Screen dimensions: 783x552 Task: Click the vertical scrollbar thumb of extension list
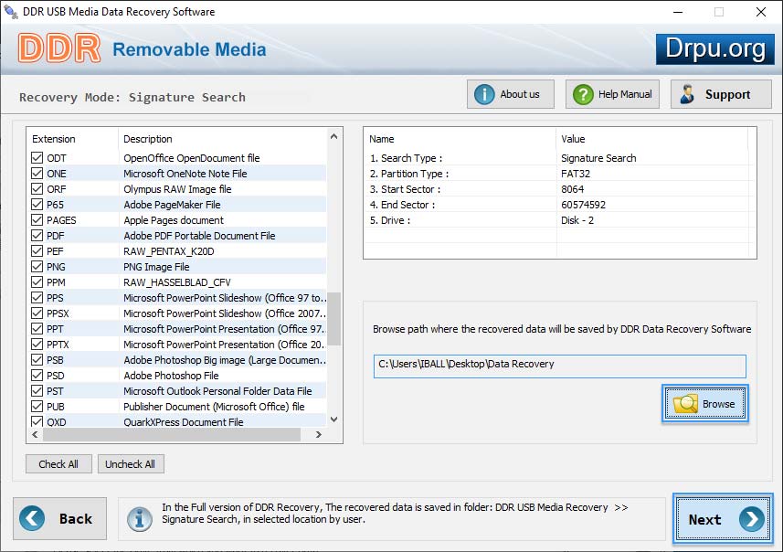334,319
